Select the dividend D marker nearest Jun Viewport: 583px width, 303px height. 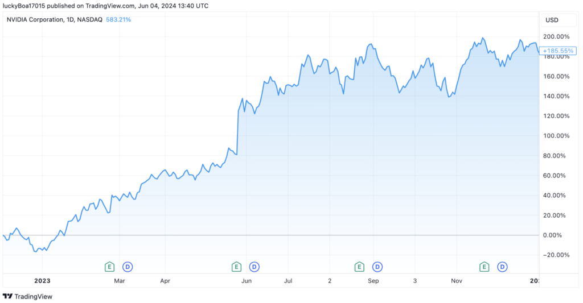[x=254, y=266]
